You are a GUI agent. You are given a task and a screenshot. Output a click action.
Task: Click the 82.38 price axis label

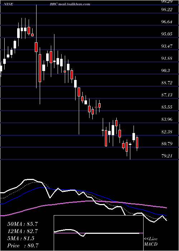click(x=167, y=132)
